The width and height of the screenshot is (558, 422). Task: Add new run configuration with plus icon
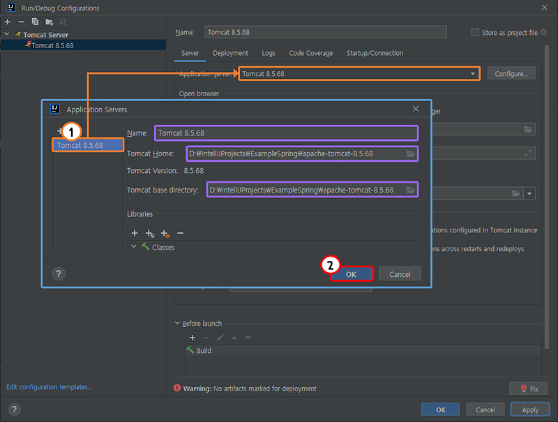pyautogui.click(x=8, y=22)
